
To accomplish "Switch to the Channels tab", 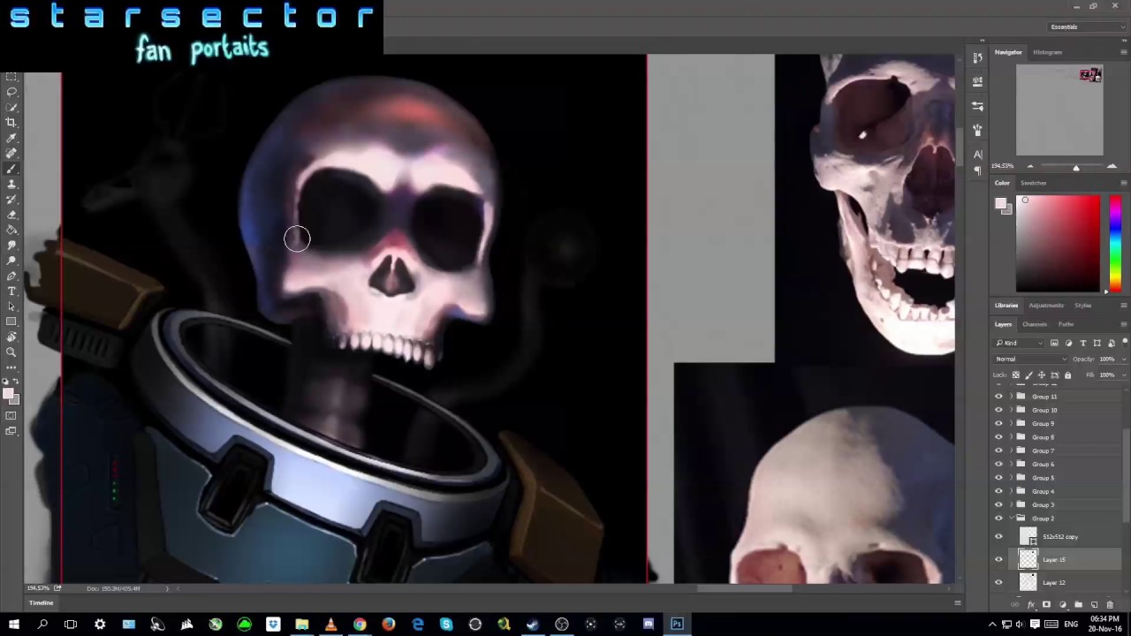I will click(1035, 324).
